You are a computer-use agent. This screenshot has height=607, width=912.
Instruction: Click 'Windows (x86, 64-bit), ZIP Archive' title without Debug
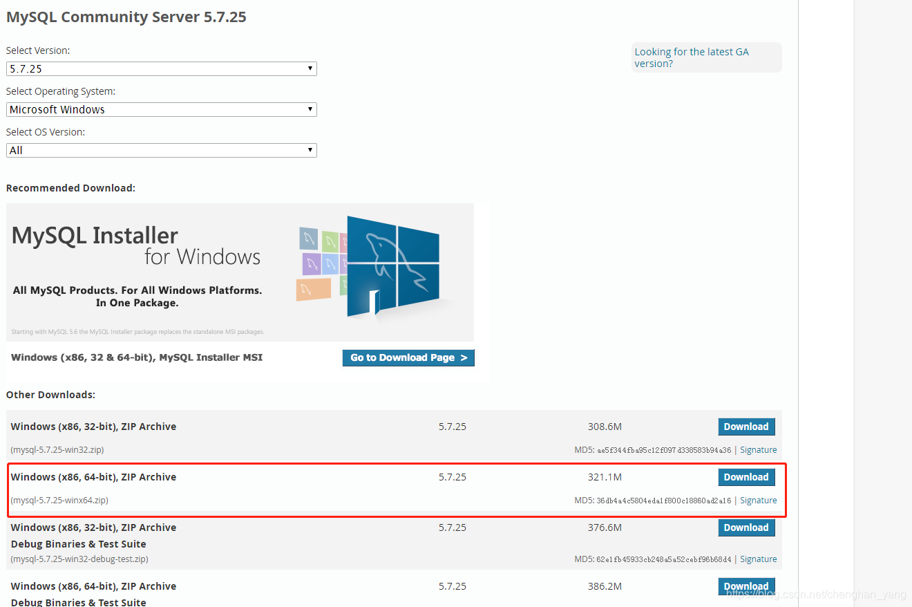93,477
